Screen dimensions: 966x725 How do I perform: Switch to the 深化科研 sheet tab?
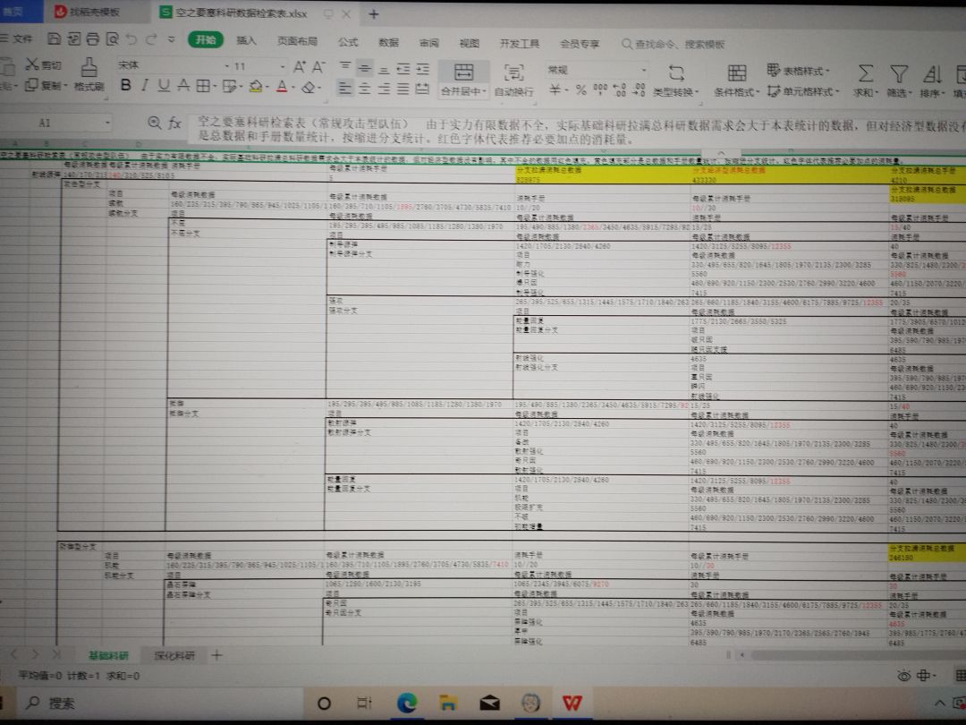click(x=174, y=655)
